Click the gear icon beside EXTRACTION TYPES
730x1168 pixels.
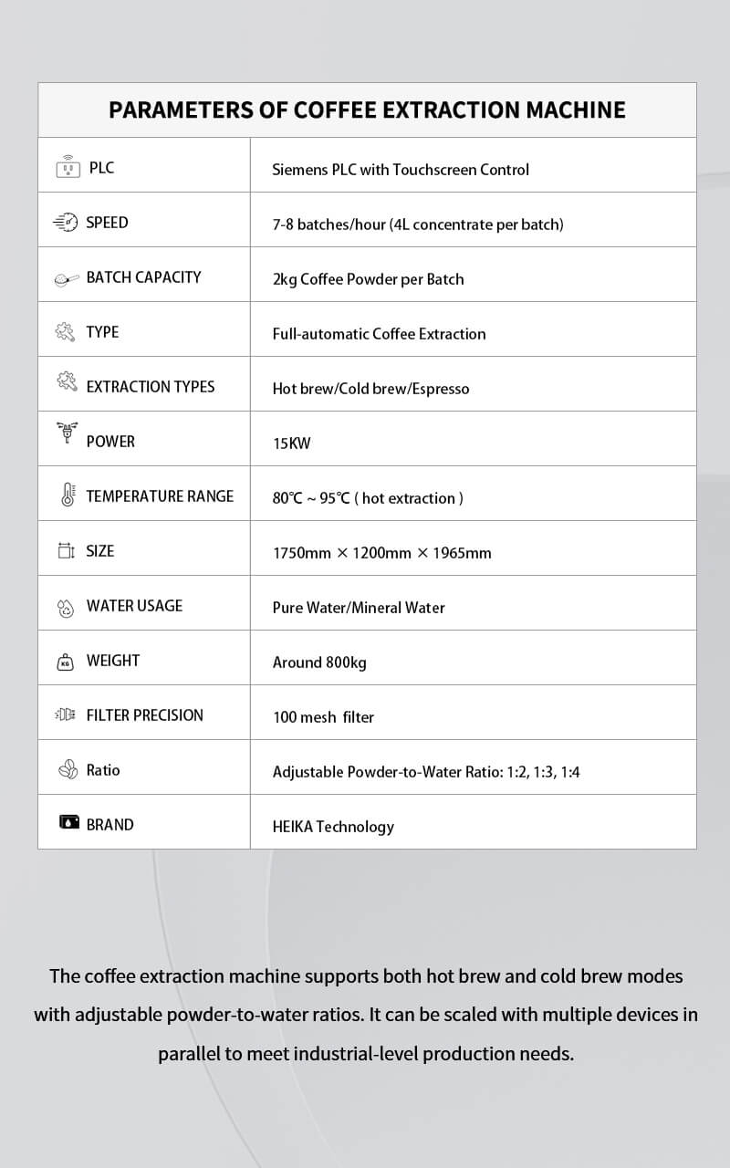(66, 384)
